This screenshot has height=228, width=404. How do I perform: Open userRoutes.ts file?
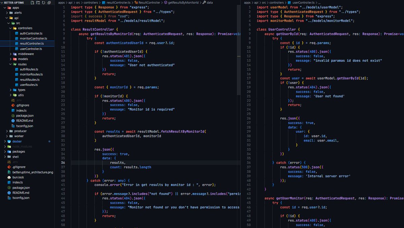(x=29, y=85)
